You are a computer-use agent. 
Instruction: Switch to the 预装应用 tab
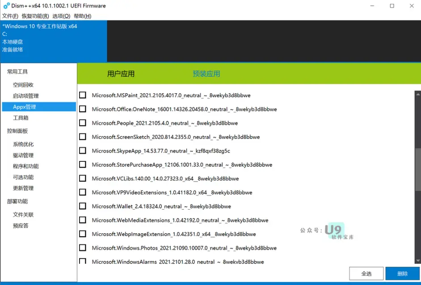(x=206, y=74)
